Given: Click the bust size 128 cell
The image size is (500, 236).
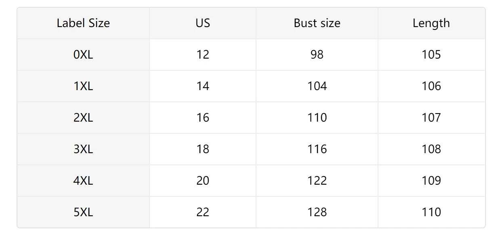Looking at the screenshot, I should pos(317,212).
